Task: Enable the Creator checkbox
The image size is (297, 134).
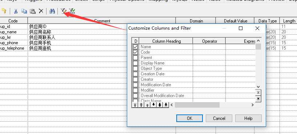Action: [136, 79]
